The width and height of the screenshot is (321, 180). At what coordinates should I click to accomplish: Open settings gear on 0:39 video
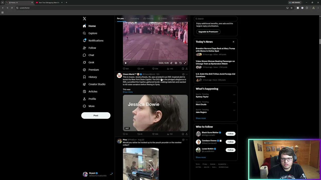[x=176, y=63]
